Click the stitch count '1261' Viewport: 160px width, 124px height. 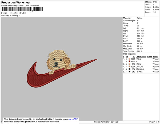pos(133,67)
